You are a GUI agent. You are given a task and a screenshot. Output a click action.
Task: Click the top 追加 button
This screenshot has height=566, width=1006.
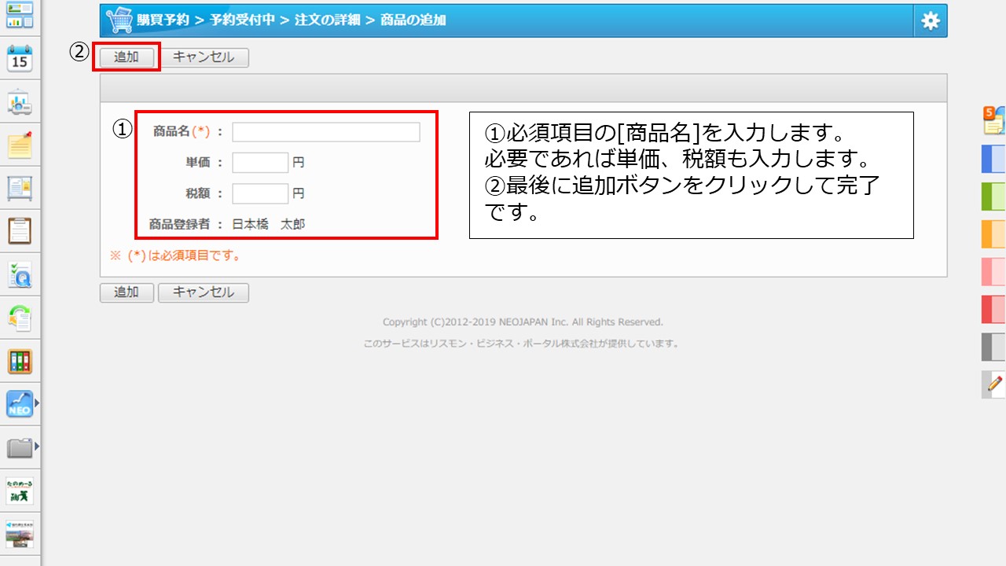(127, 57)
